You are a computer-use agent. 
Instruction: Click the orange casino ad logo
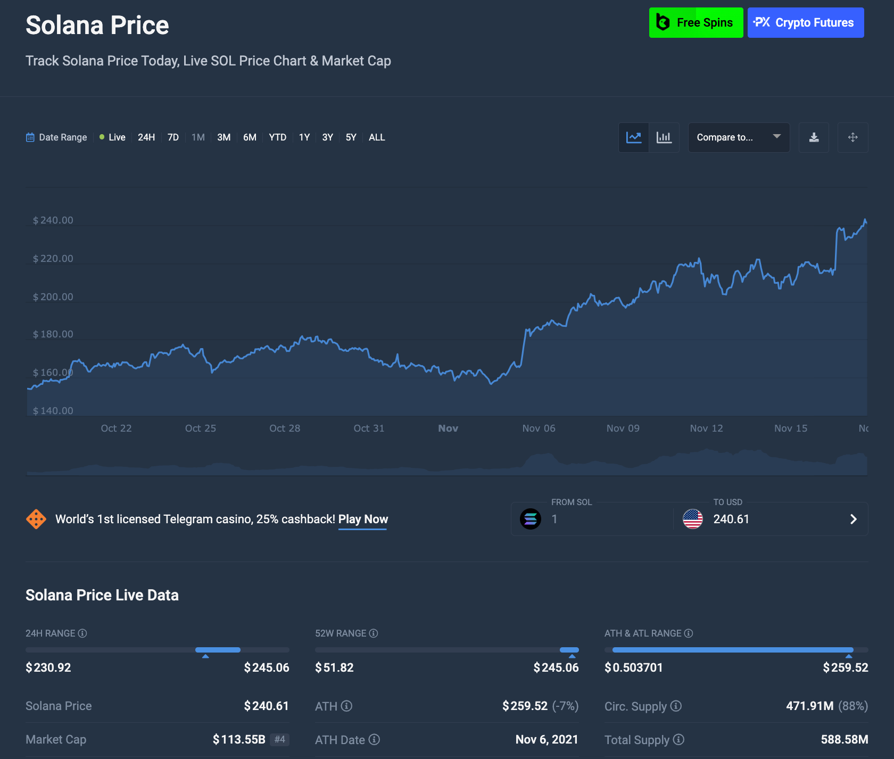coord(36,519)
